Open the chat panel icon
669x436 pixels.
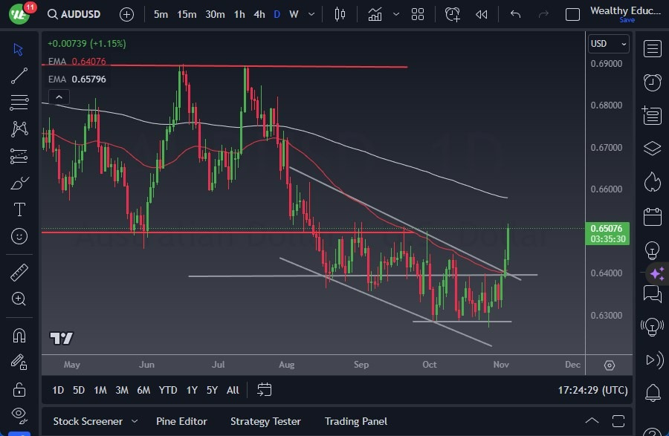click(x=652, y=295)
